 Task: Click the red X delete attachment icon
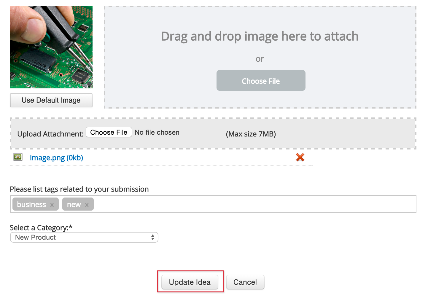[300, 157]
